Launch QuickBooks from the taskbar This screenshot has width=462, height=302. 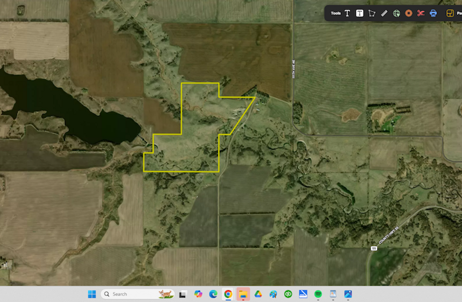288,294
